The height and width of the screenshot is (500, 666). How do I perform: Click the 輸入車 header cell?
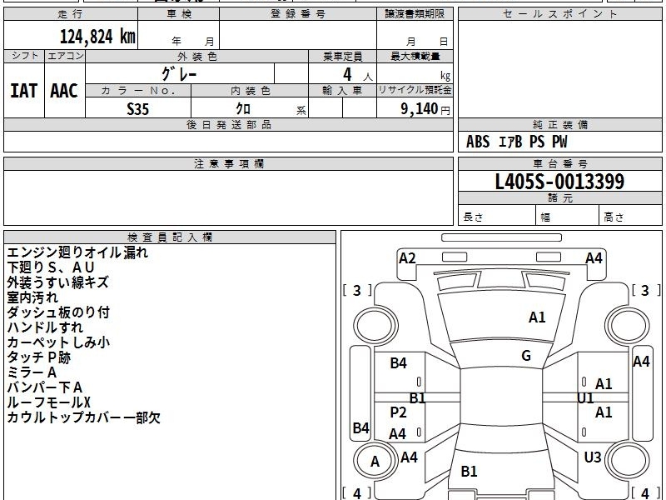click(x=343, y=91)
